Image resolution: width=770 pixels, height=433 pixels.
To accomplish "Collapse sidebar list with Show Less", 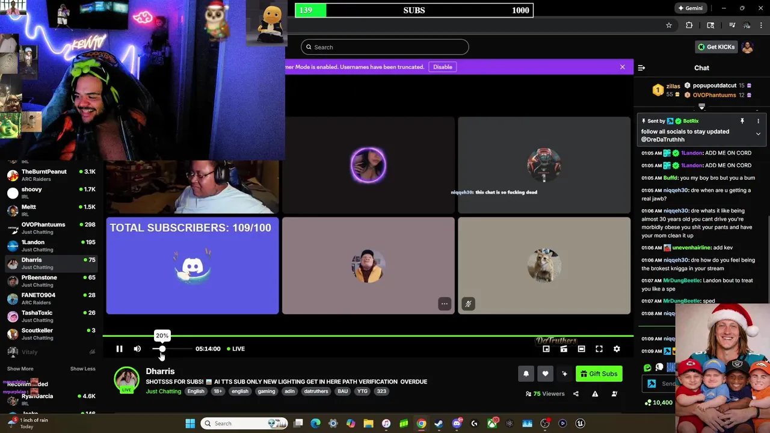I will coord(82,369).
